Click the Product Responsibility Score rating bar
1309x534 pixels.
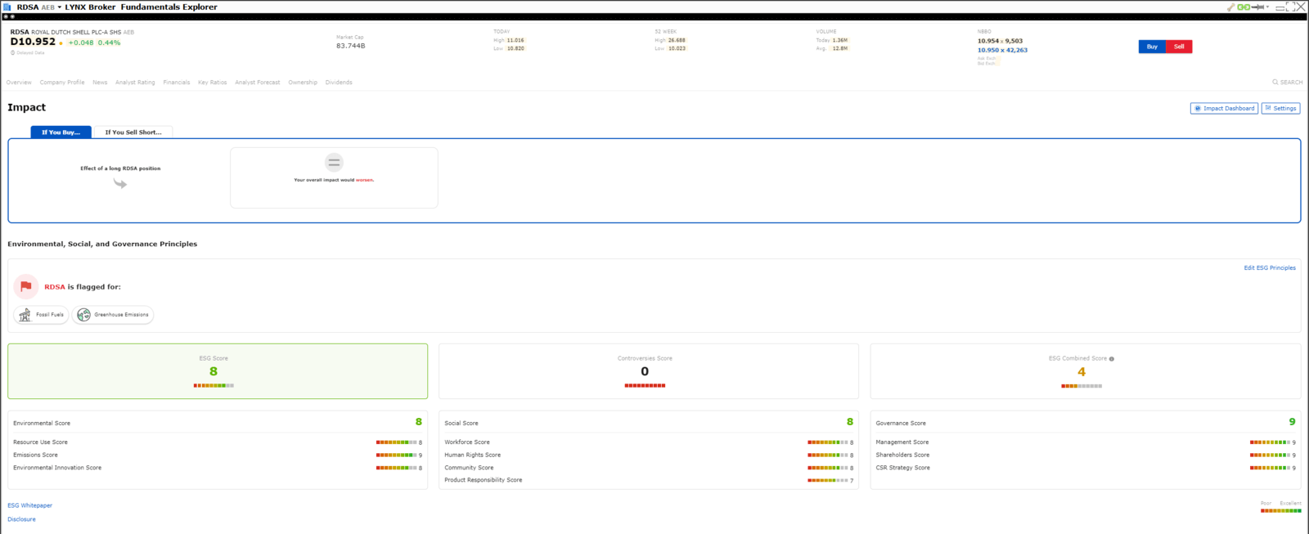click(827, 480)
